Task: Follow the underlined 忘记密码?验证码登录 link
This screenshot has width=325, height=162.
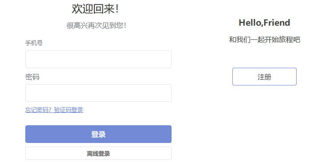Action: pos(54,110)
